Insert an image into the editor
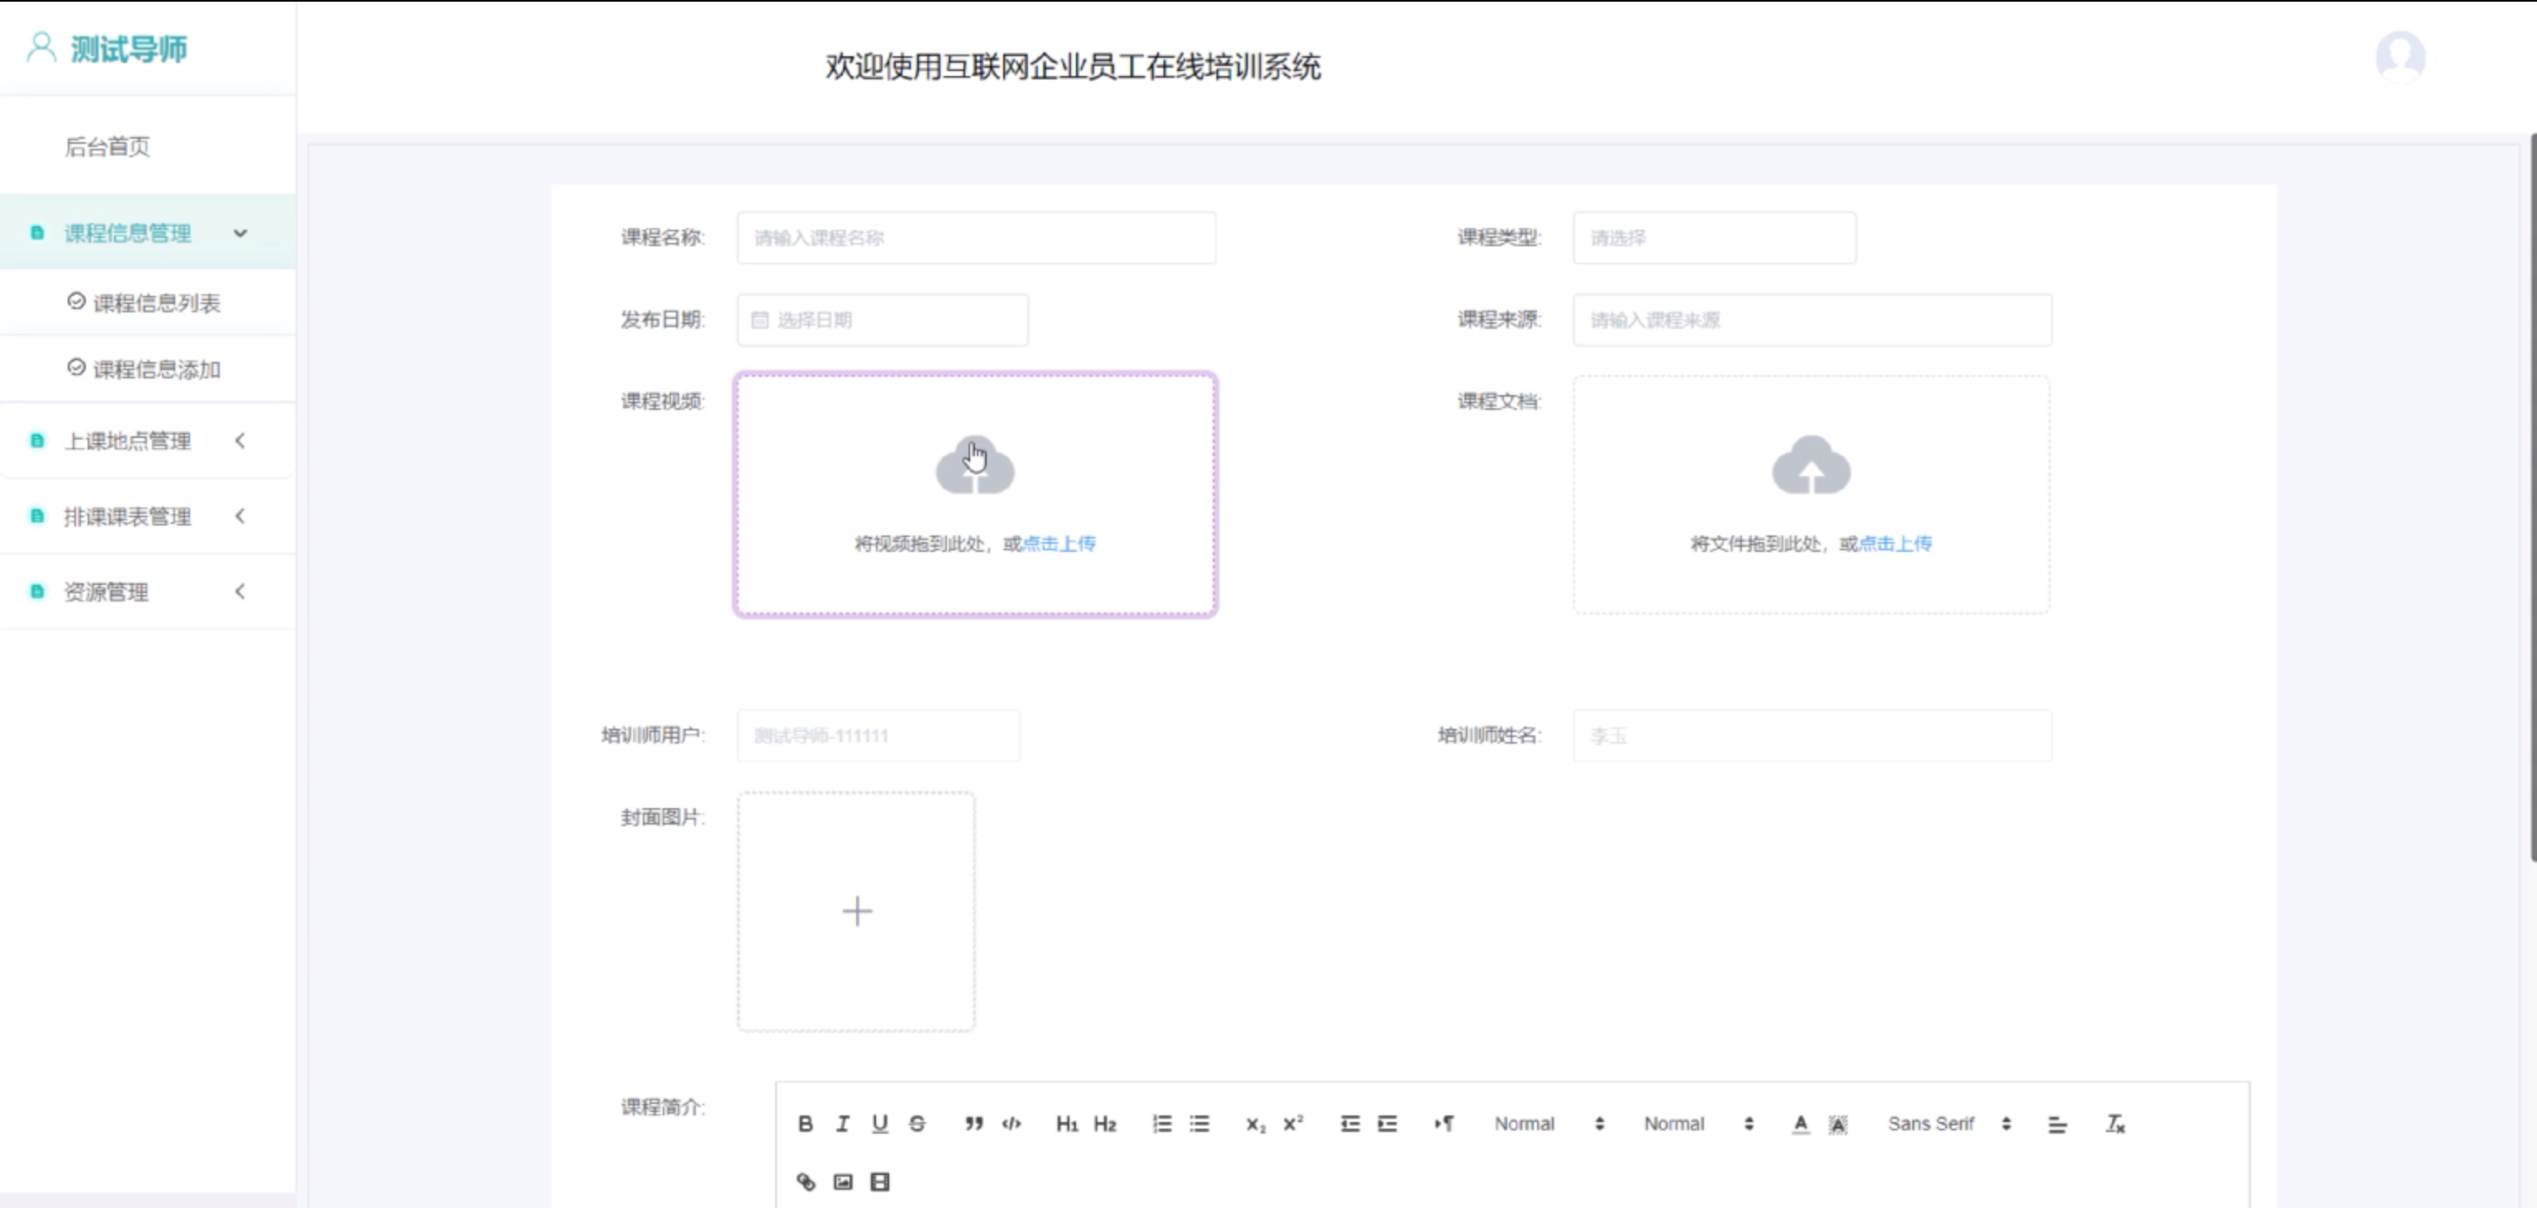Image resolution: width=2537 pixels, height=1208 pixels. point(843,1182)
